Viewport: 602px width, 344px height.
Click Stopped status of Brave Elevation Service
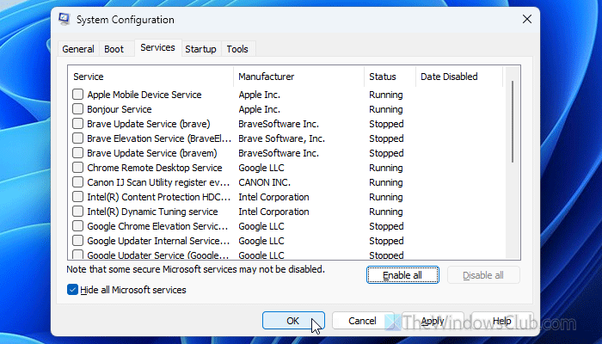click(386, 138)
